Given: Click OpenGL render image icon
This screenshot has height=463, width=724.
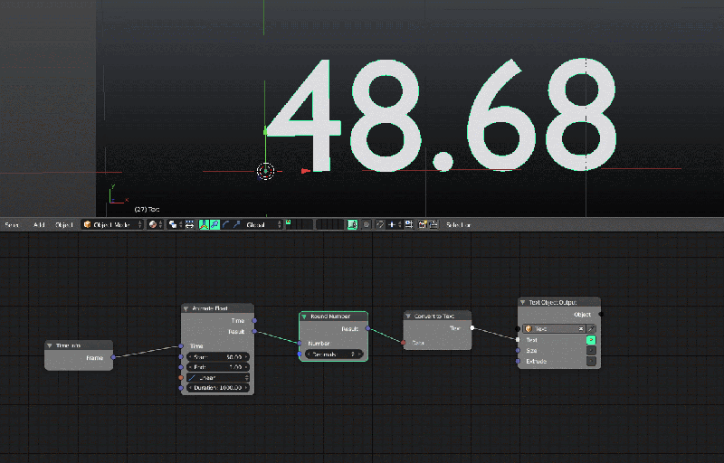Looking at the screenshot, I should coord(423,224).
